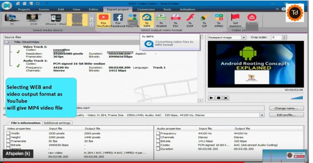Open the Reaspect image dropdown
This screenshot has width=313, height=163.
(244, 38)
